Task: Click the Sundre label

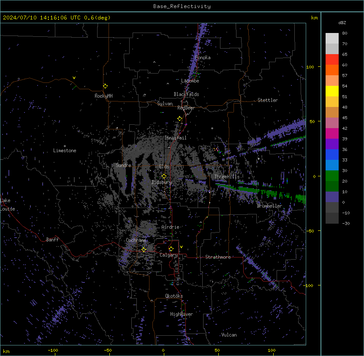Action: click(x=123, y=165)
